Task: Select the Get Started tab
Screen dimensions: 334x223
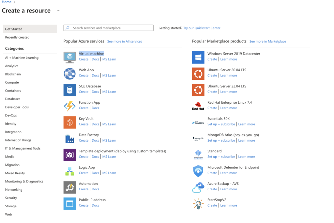Action: 30,29
